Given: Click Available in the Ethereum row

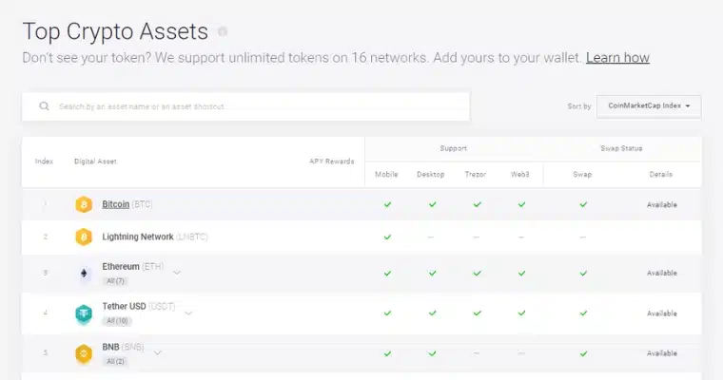Looking at the screenshot, I should [662, 274].
